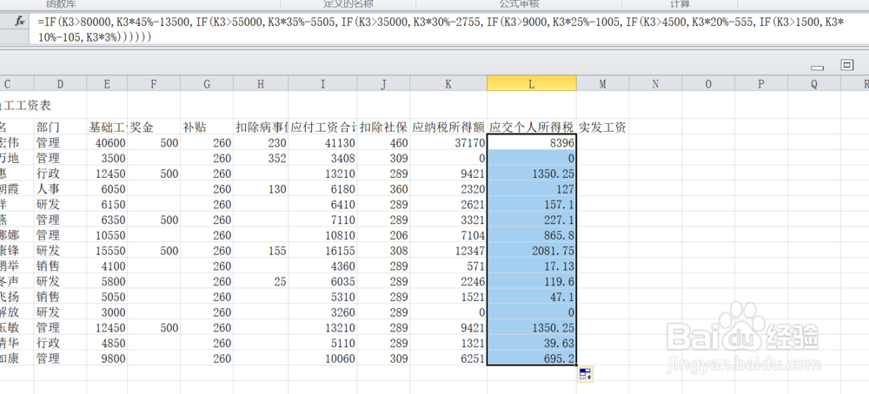
Task: Select the cell with base salary 40600
Action: (x=107, y=143)
